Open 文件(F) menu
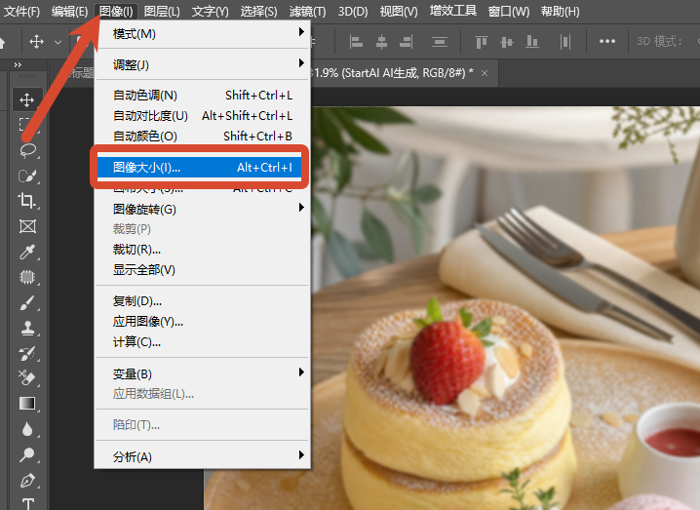 [21, 11]
